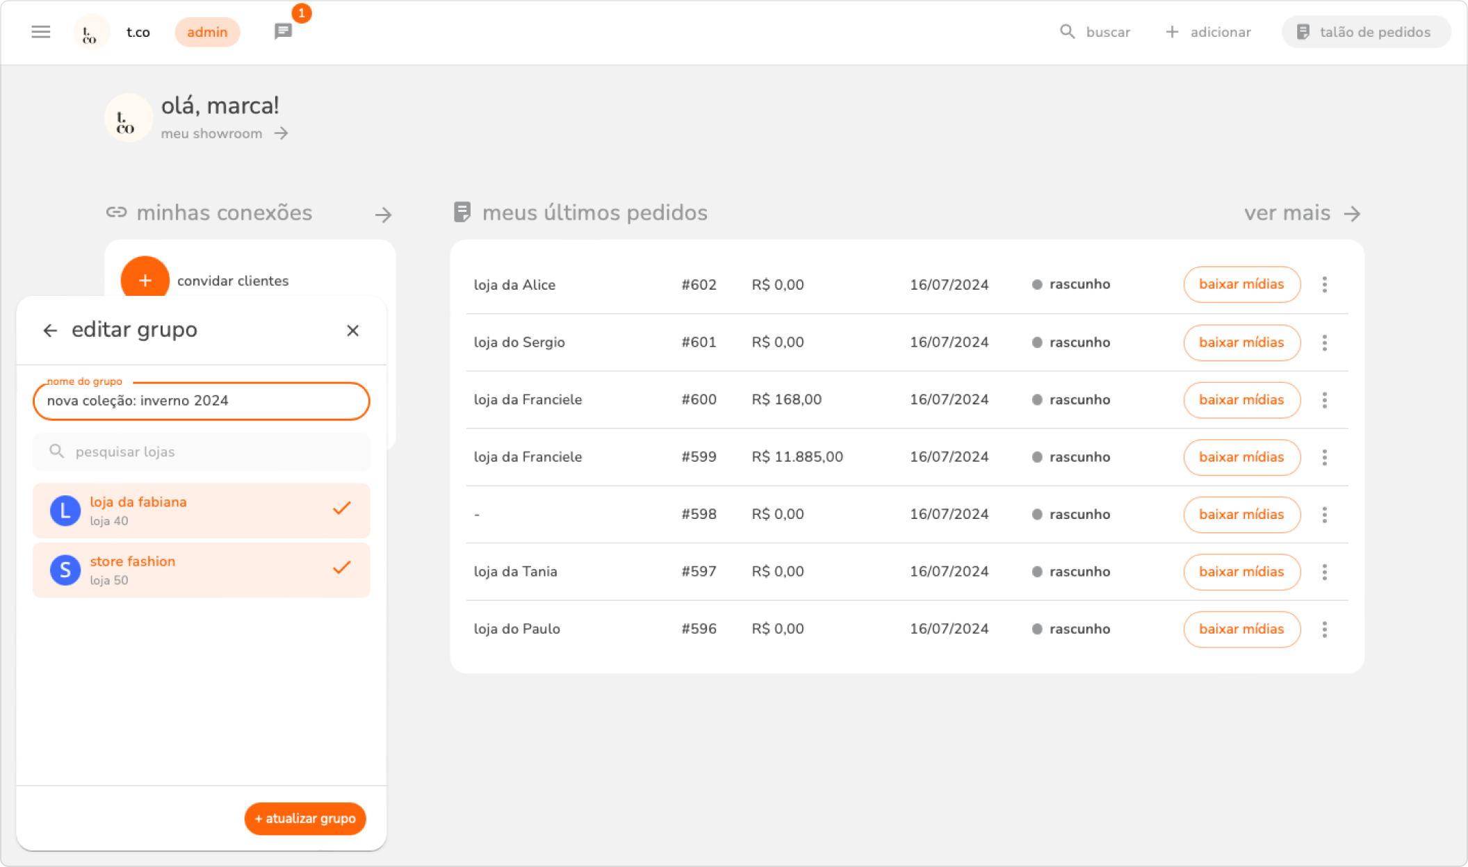The image size is (1468, 867).
Task: Open talão de pedidos
Action: click(1365, 32)
